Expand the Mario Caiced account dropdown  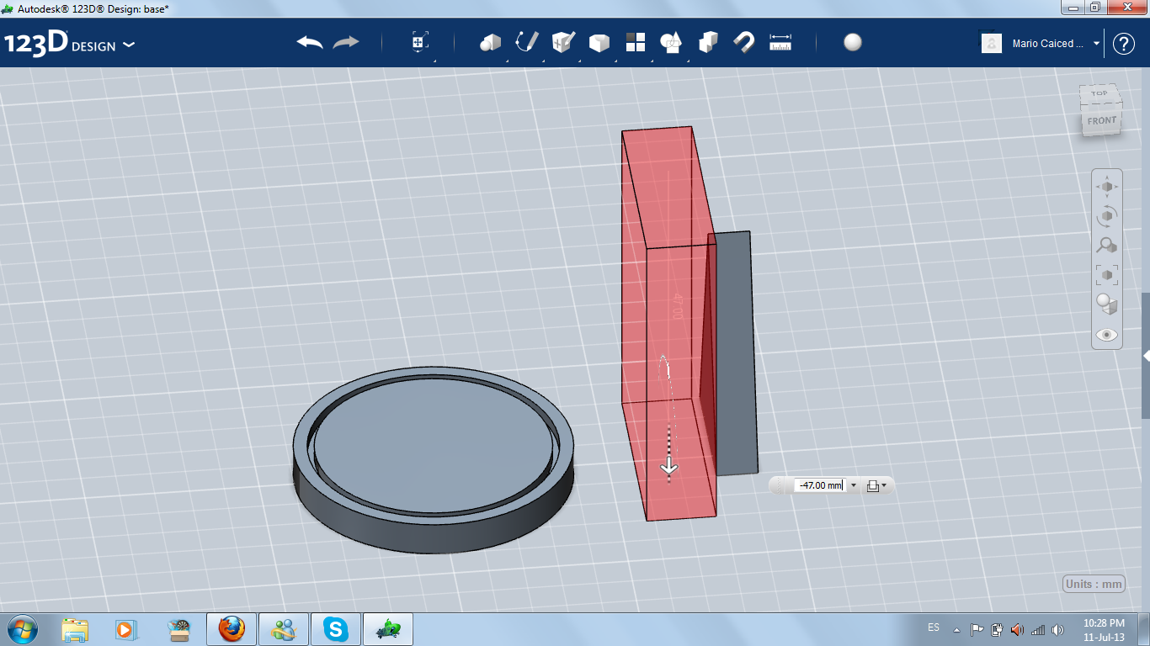click(x=1096, y=43)
